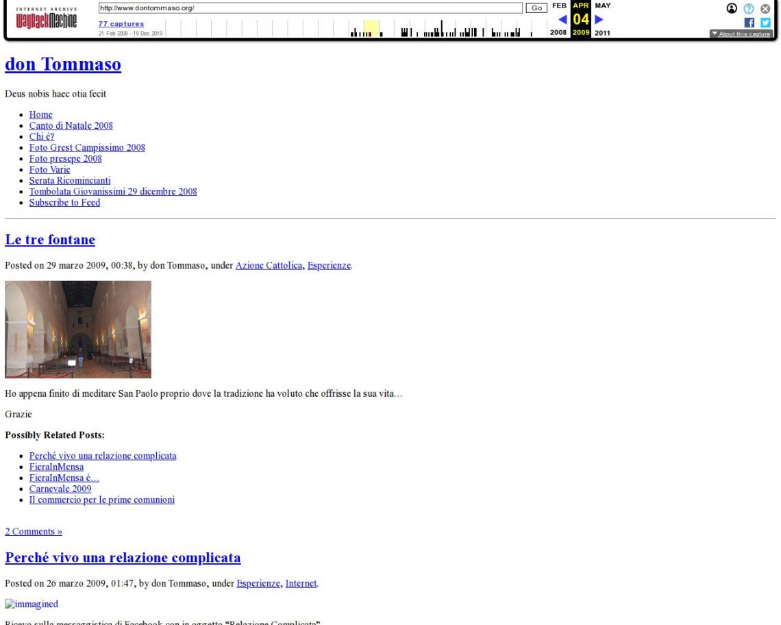The height and width of the screenshot is (625, 781).
Task: Jump to year 2011 captures
Action: (602, 32)
